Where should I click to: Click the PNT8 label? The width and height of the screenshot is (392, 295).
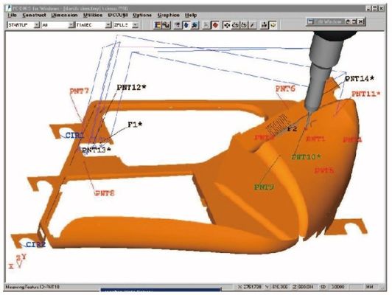(x=105, y=193)
